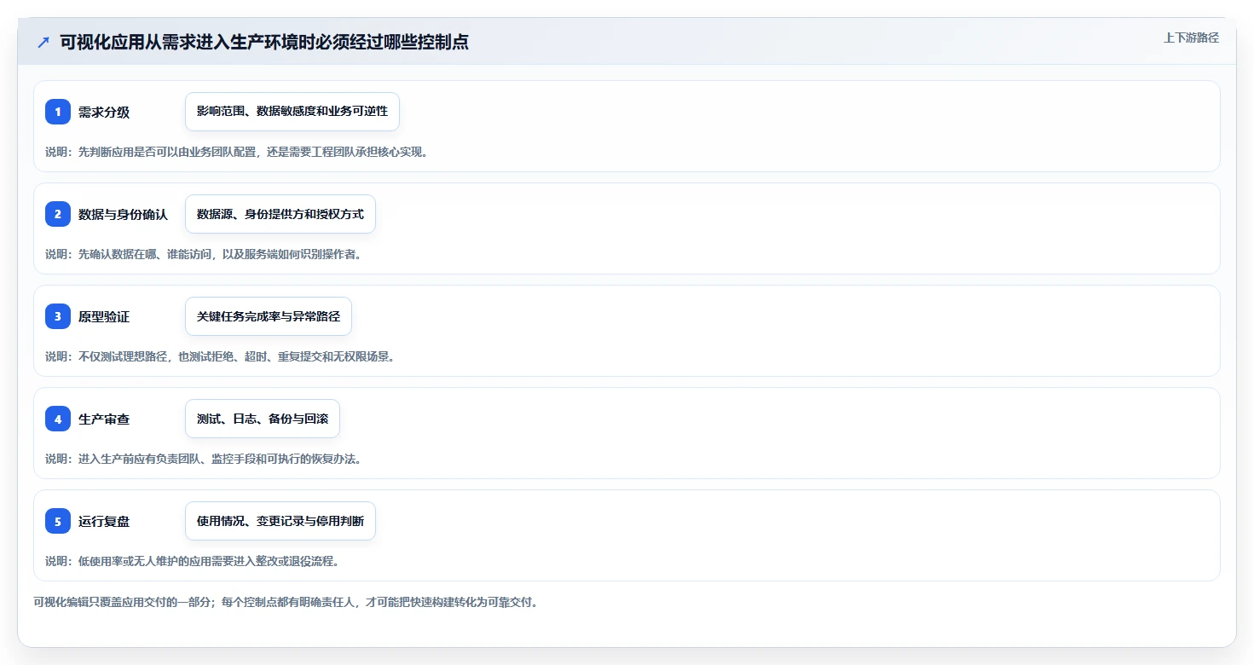Click the 上下游路径 label in the header
Image resolution: width=1254 pixels, height=665 pixels.
pyautogui.click(x=1191, y=38)
